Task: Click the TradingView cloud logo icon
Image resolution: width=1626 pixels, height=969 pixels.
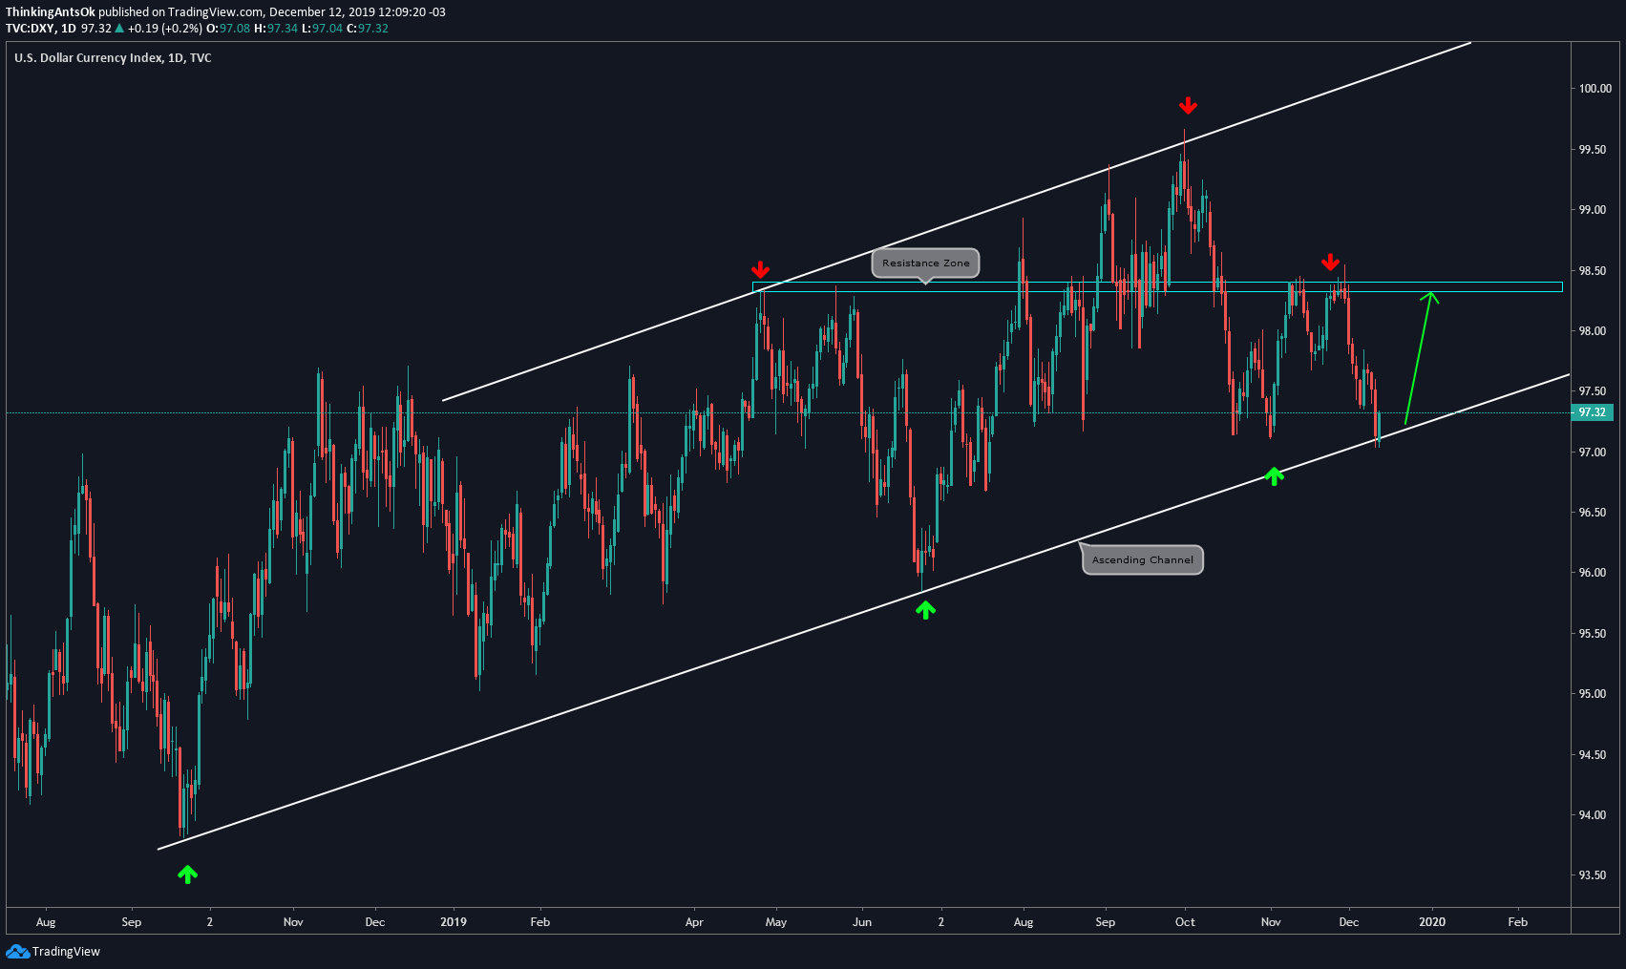Action: [17, 951]
